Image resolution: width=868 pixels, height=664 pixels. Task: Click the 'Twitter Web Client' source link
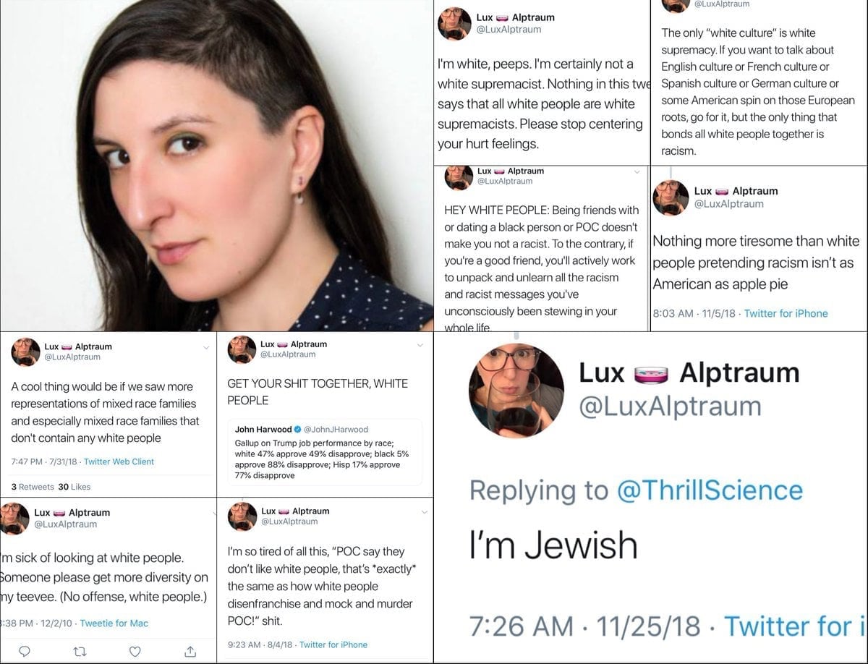[x=119, y=461]
